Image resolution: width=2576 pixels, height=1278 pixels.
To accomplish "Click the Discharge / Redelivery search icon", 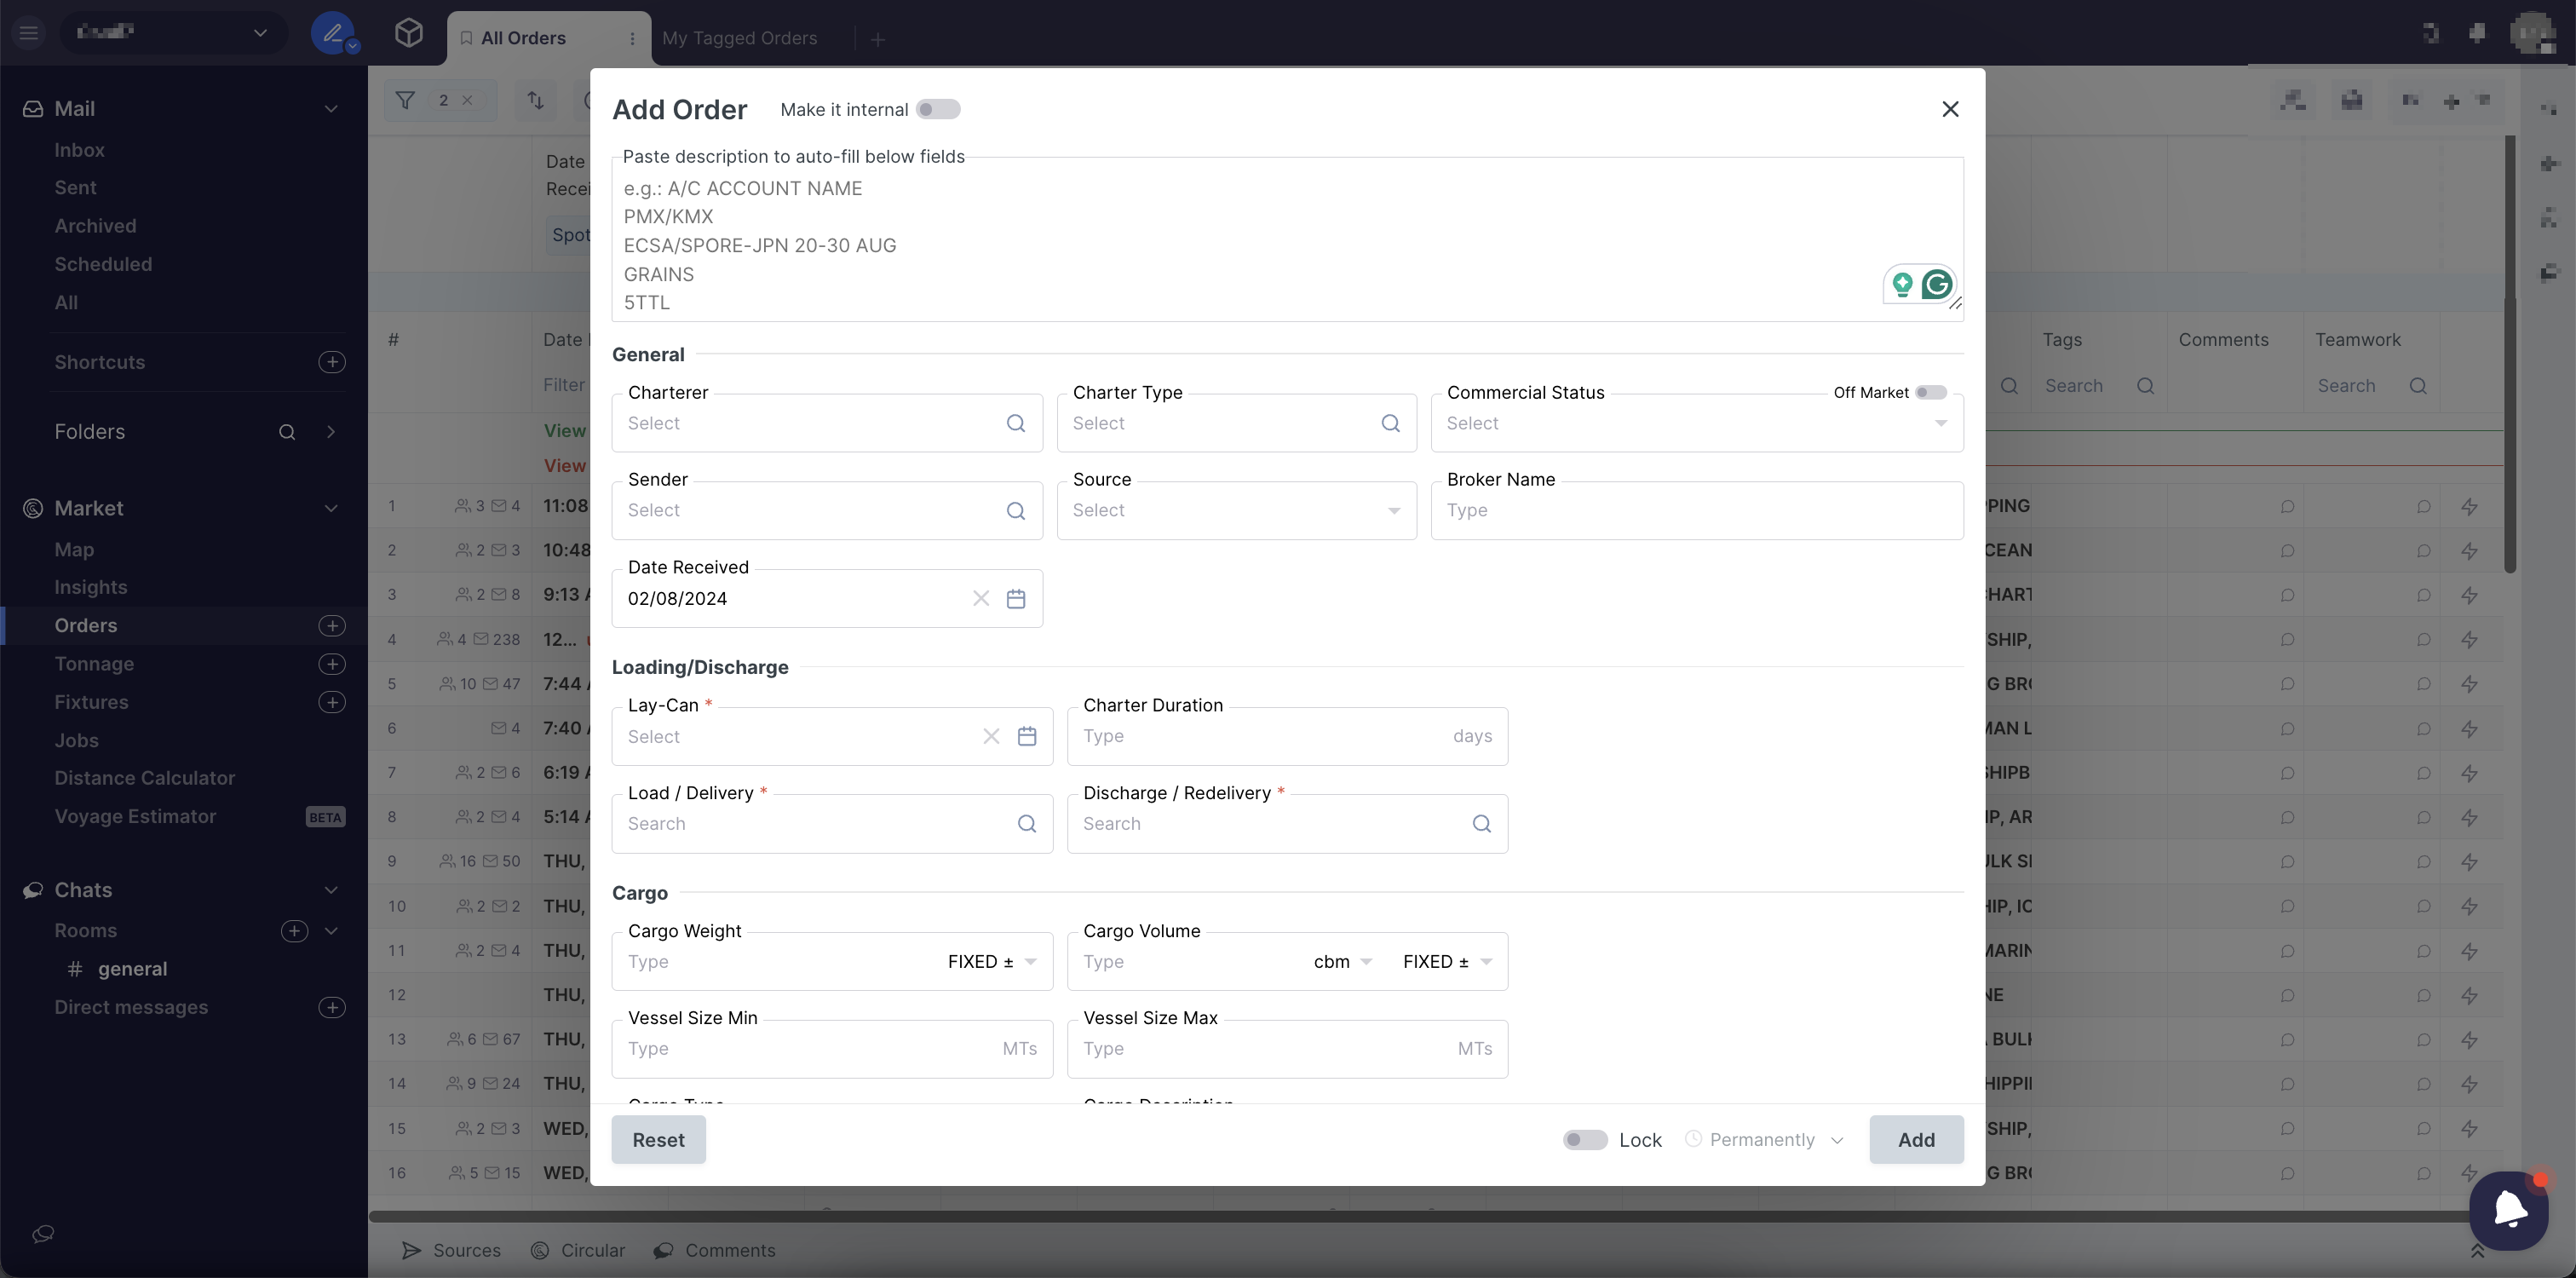I will pyautogui.click(x=1481, y=824).
